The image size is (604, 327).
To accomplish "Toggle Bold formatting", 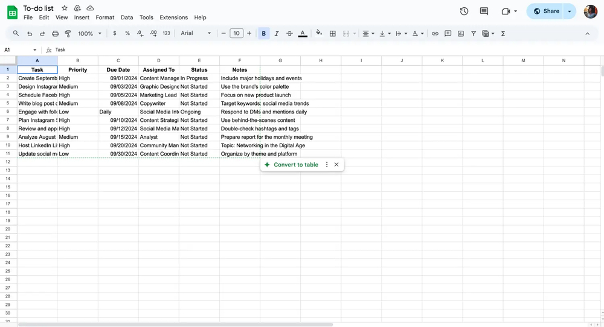I will tap(264, 34).
